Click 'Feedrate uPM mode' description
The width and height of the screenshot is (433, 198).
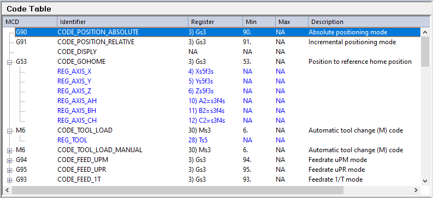[337, 160]
